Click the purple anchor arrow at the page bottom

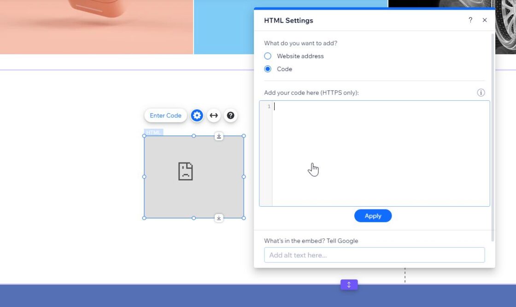point(349,284)
